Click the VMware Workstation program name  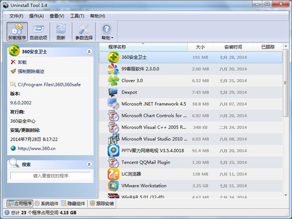[x=144, y=186]
